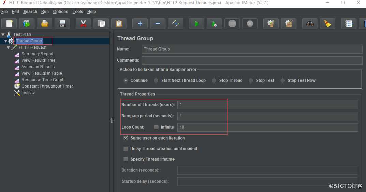Open the Edit menu
Screen dimensions: 366x192
click(15, 12)
